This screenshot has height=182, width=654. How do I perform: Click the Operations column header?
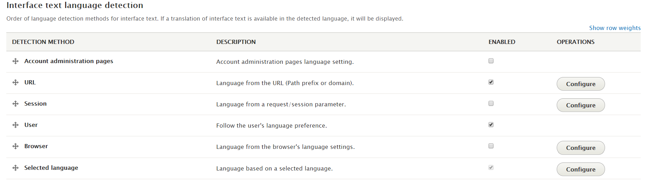tap(576, 42)
